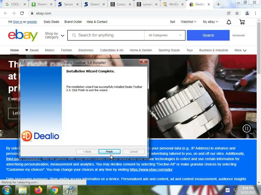Select the Electronics browser tab

click(x=199, y=4)
